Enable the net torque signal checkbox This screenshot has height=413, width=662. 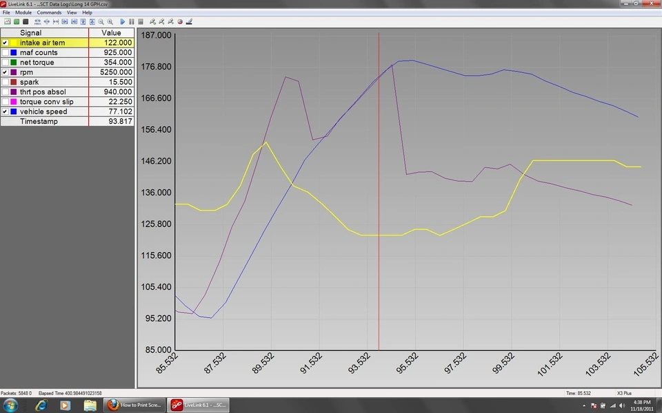(x=5, y=63)
